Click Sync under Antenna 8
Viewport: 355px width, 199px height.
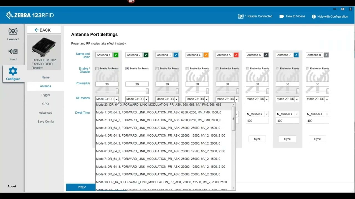[x=317, y=139]
